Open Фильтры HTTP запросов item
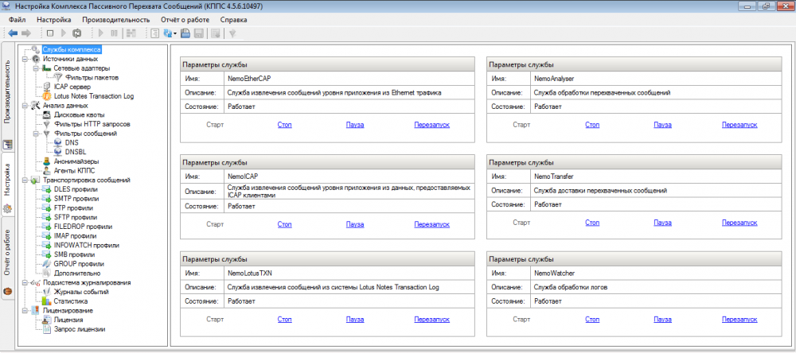The height and width of the screenshot is (353, 796). (x=92, y=124)
